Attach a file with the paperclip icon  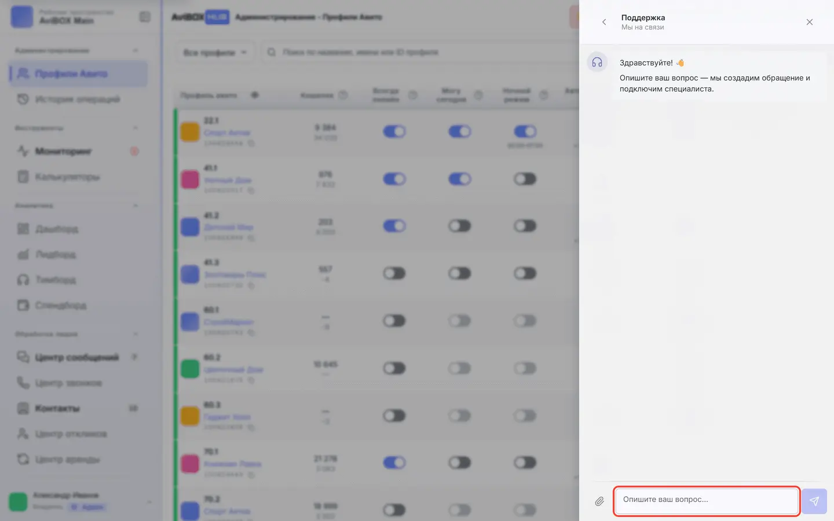coord(599,501)
